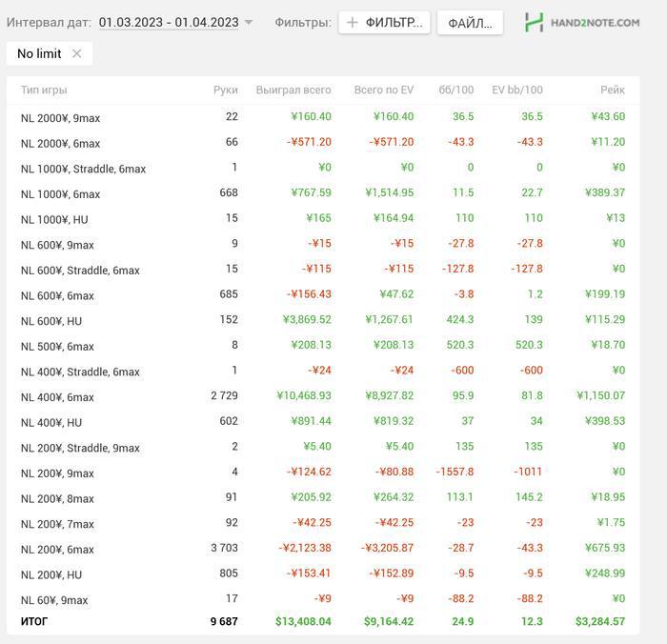Click the ИТОГ totals row label
667x644 pixels.
pos(34,621)
